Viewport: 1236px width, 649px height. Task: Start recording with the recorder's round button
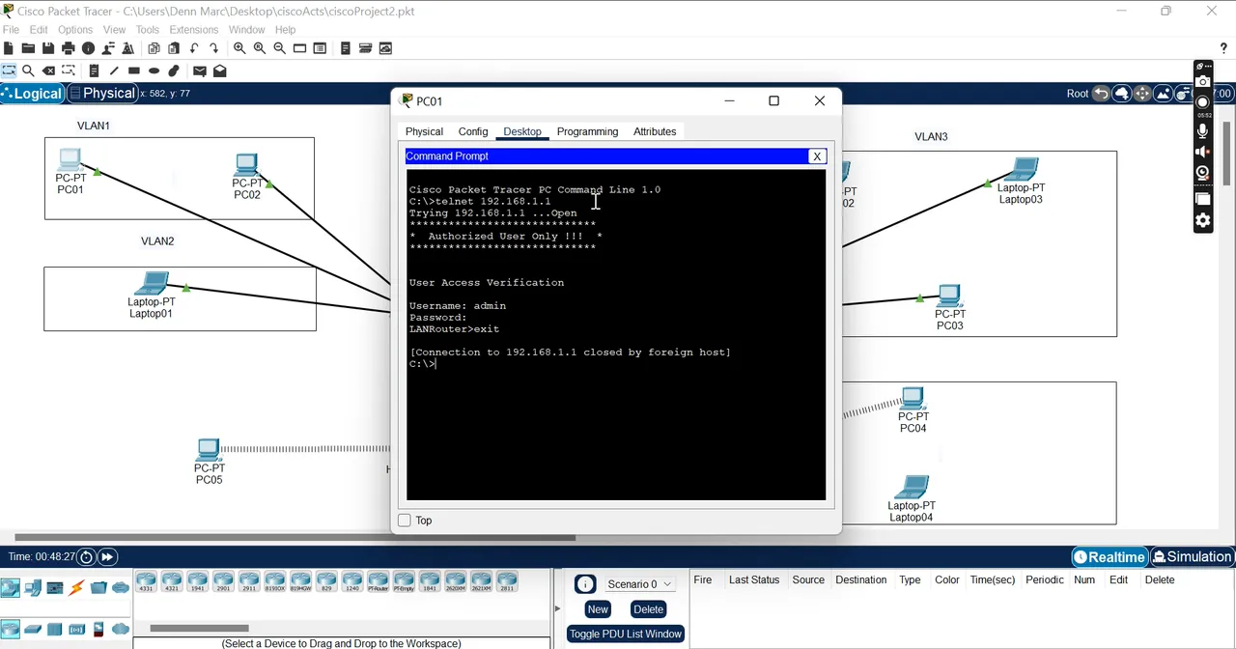pos(1202,102)
